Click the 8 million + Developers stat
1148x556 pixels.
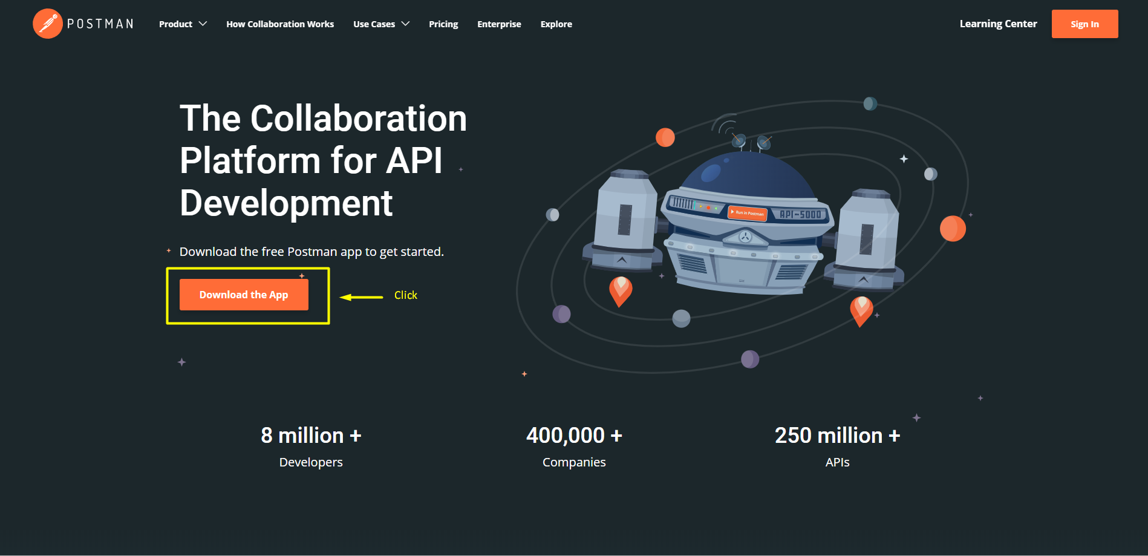click(x=311, y=446)
